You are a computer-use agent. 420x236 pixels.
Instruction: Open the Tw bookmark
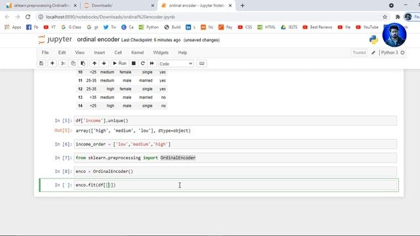tap(110, 27)
